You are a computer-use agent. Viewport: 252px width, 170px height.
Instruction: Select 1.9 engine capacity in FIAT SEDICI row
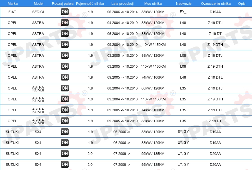click(90, 12)
